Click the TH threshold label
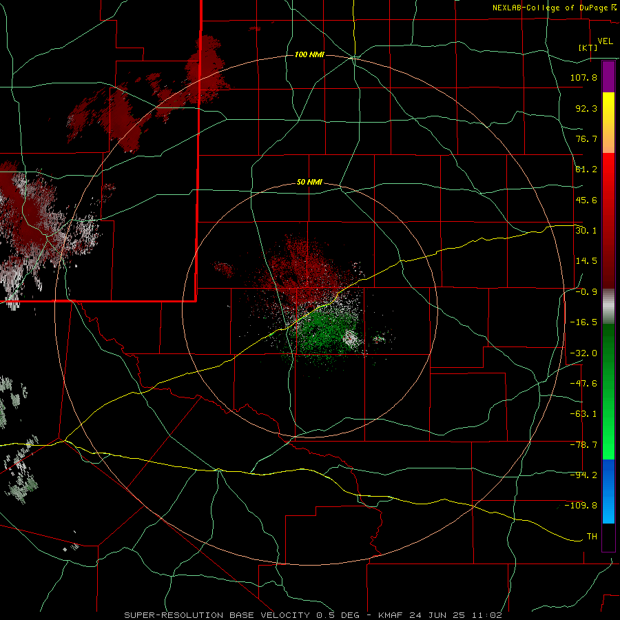 592,536
